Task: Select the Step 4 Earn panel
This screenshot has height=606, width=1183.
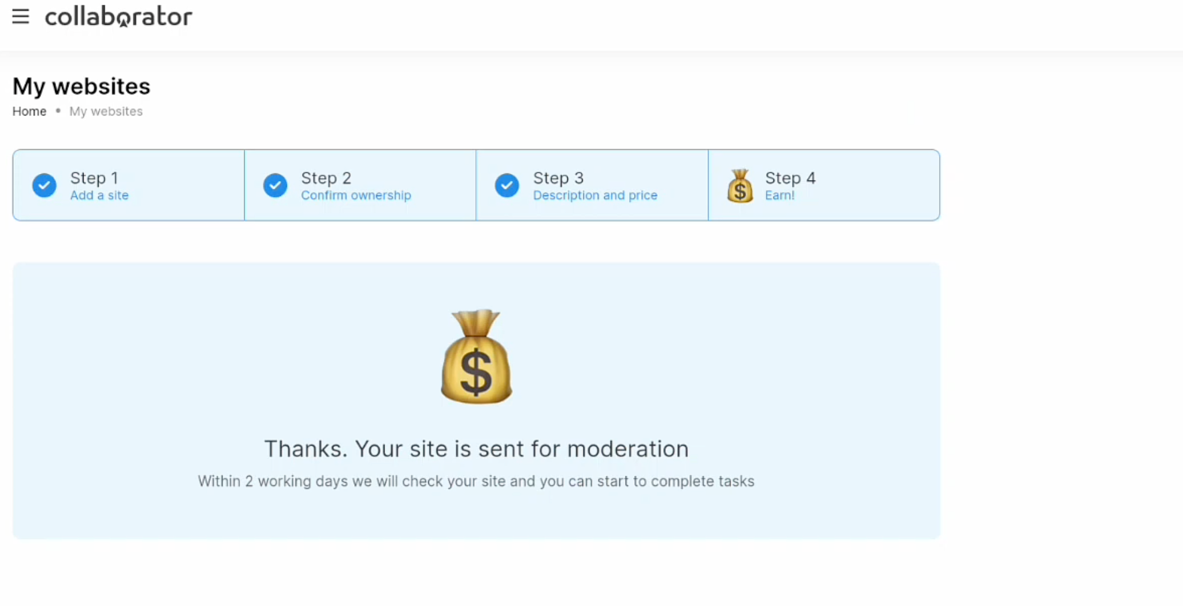Action: tap(823, 185)
